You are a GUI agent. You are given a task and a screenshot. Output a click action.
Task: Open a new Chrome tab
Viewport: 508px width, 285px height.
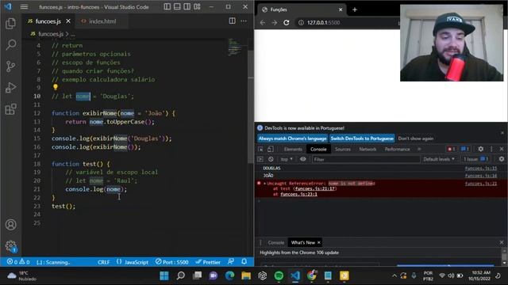click(355, 9)
